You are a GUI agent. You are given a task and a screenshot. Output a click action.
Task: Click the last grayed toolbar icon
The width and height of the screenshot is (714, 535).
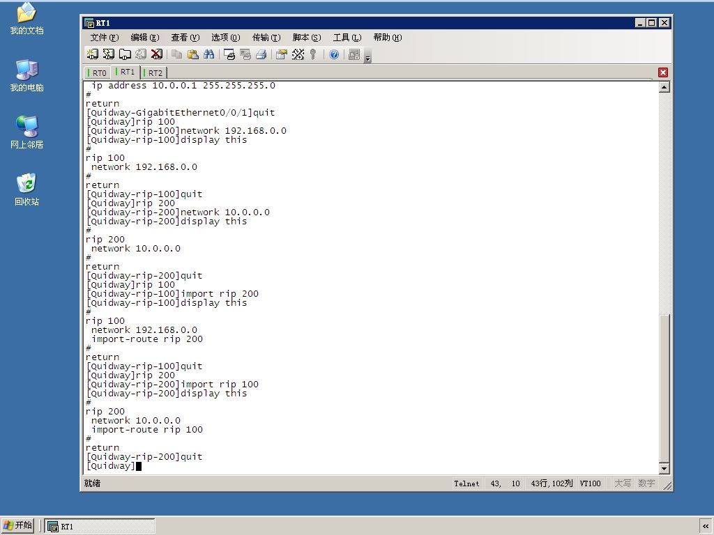pyautogui.click(x=354, y=54)
